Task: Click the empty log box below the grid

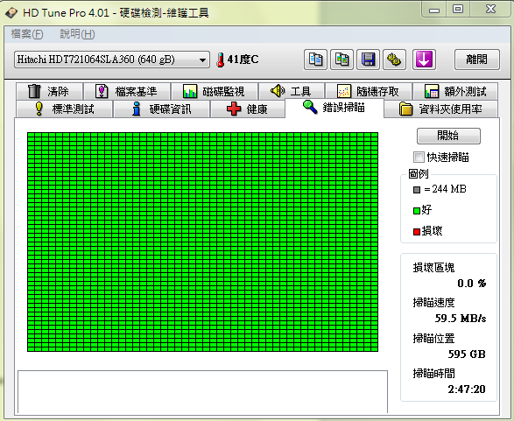Action: tap(202, 392)
